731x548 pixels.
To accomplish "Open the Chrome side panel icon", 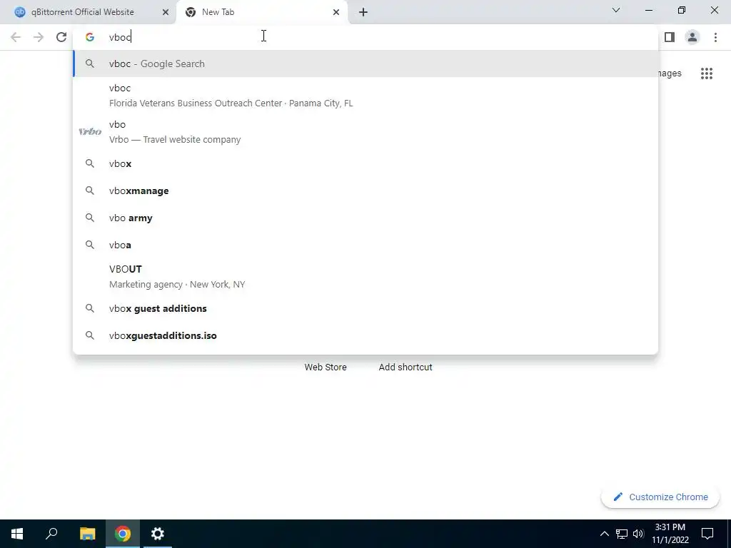I will (670, 37).
